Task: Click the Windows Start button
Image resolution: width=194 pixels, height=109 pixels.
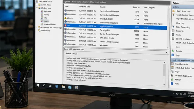Action: 38,85
